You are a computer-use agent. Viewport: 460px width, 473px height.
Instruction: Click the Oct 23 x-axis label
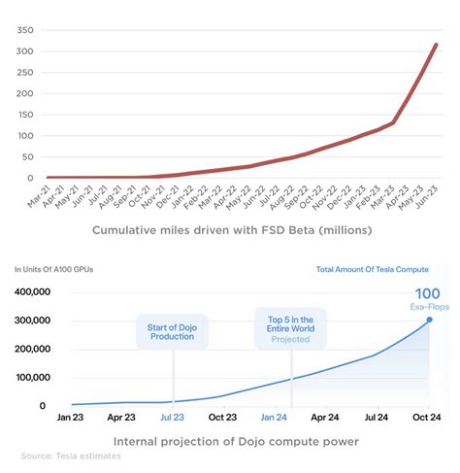[x=222, y=417]
